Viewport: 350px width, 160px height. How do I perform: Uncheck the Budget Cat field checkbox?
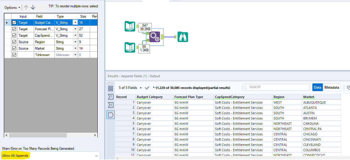(14, 23)
